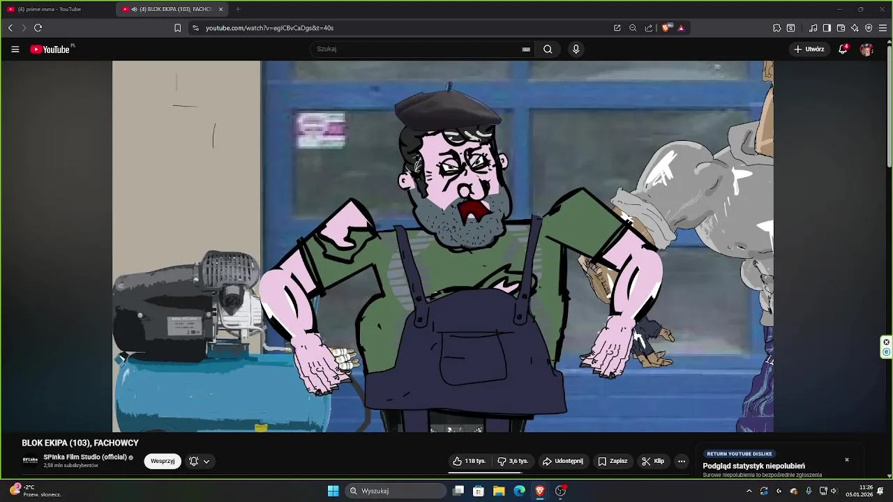The image size is (893, 502).
Task: Open the taskbar volume speaker icon
Action: tap(834, 491)
